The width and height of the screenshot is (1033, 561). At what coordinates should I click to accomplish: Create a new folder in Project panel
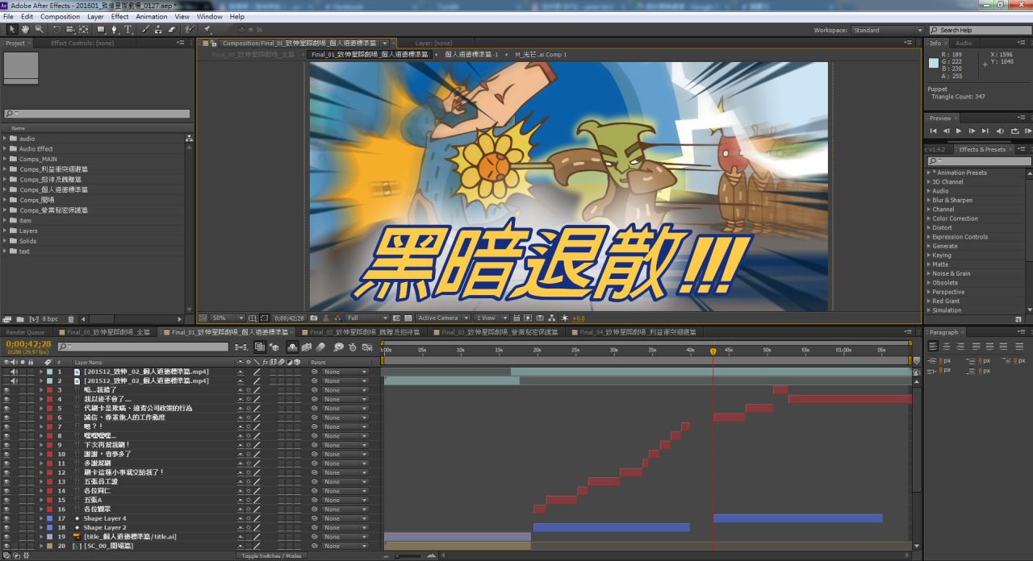(19, 319)
